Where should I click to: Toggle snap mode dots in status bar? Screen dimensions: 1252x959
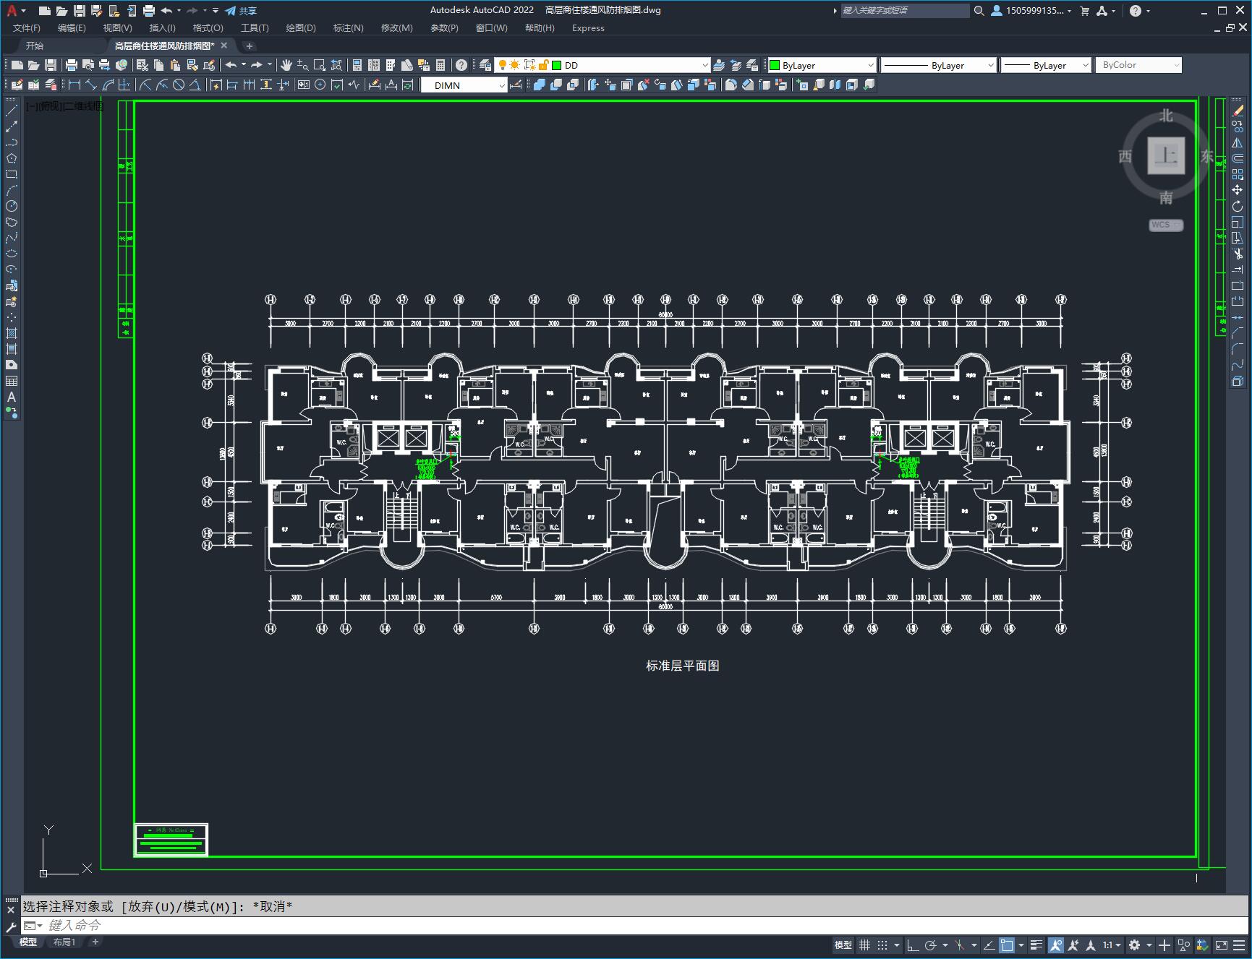point(882,945)
